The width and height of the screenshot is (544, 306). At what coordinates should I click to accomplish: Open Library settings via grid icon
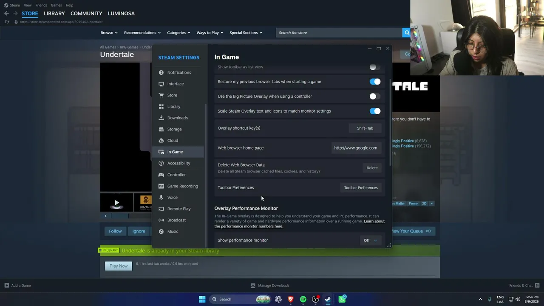coord(161,107)
